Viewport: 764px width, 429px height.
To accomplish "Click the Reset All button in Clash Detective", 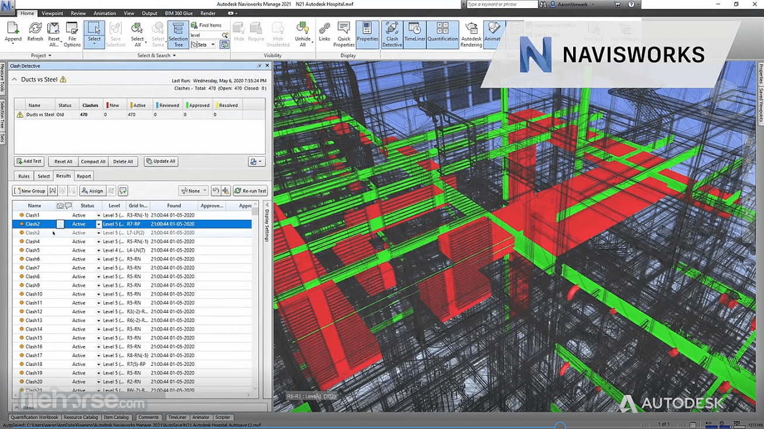I will pos(63,161).
